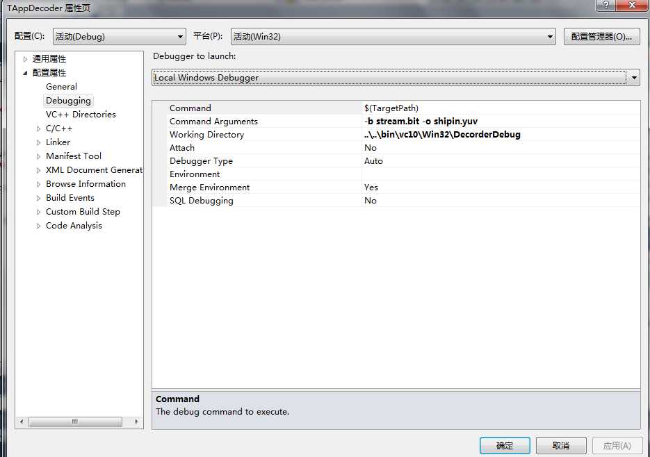The width and height of the screenshot is (650, 457).
Task: Open the Debugger to launch dropdown
Action: coord(396,78)
